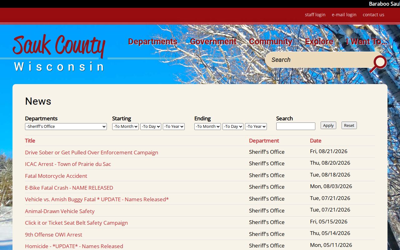Click the date Fri, 08/21/2026
400x250 pixels.
tap(329, 151)
